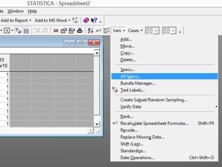Click the sort ascending A-Z icon

click(x=90, y=31)
